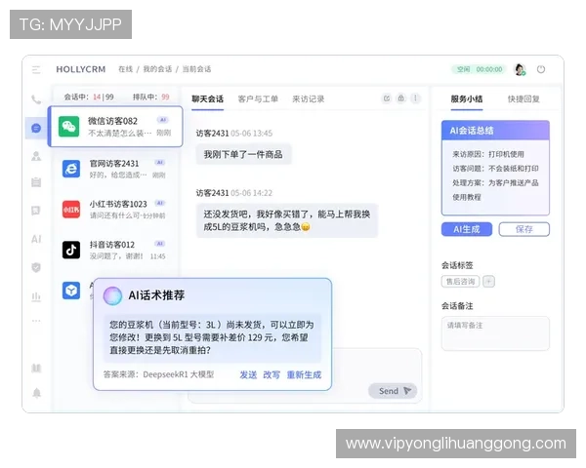This screenshot has width=586, height=468.
Task: Open the 小红书访客1023 conversation
Action: (116, 210)
